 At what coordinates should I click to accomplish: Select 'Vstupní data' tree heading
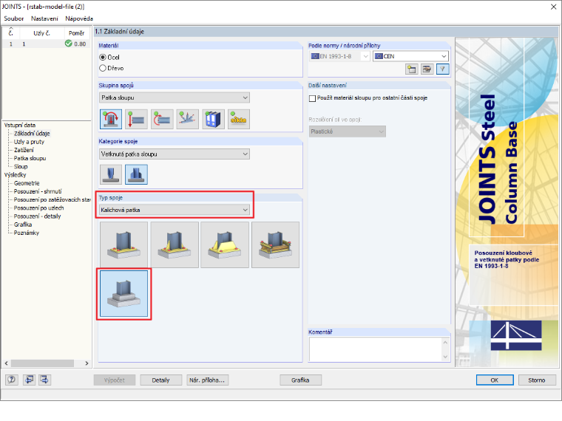[20, 125]
